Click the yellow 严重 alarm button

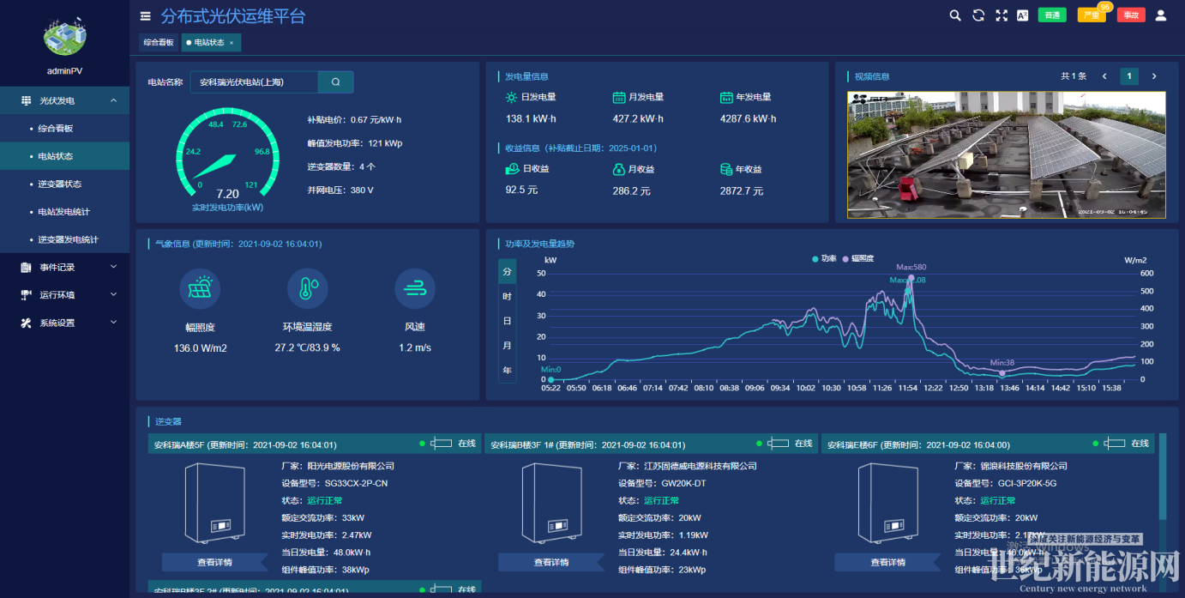coord(1092,15)
